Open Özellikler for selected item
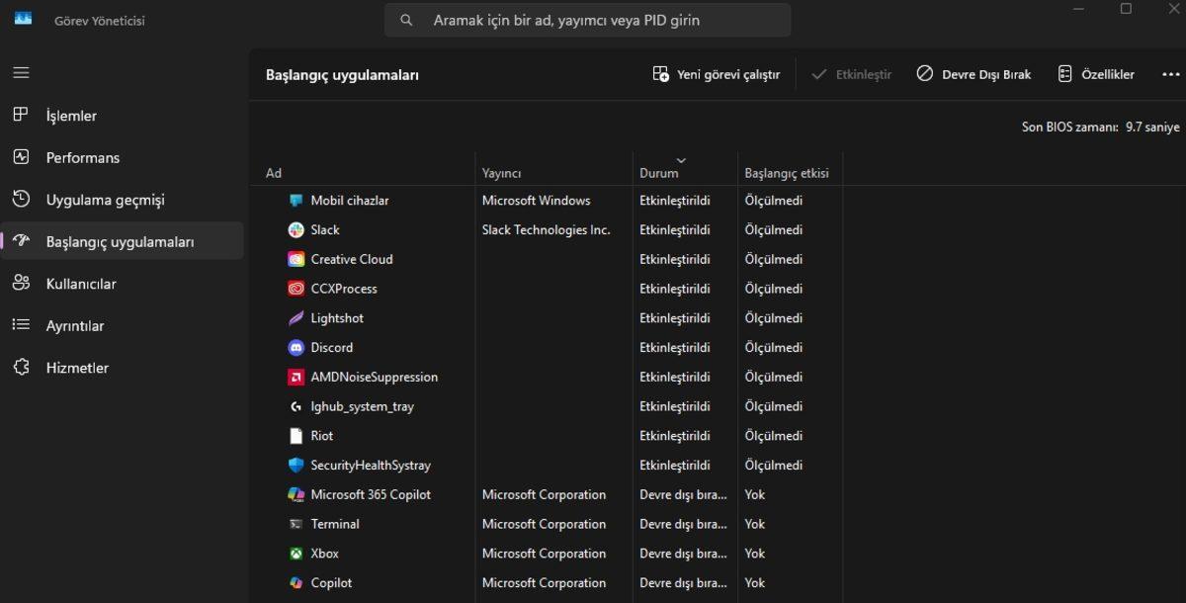Screen dimensions: 1186x603 (x=1096, y=74)
